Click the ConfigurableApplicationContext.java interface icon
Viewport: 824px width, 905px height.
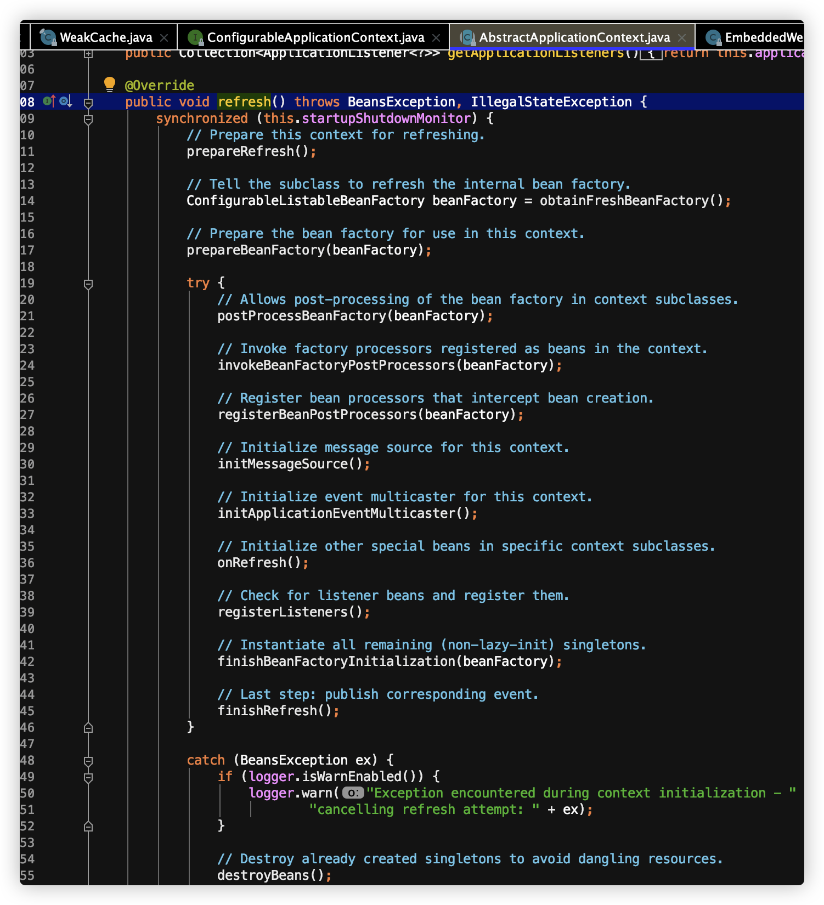click(x=195, y=37)
